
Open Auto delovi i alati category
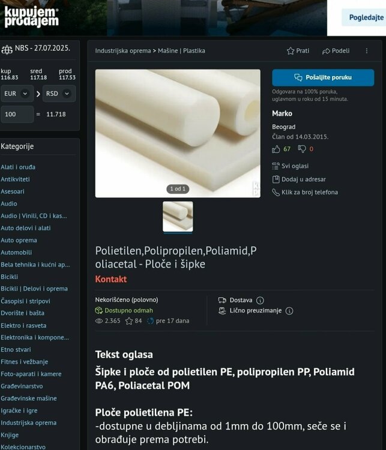(x=26, y=228)
